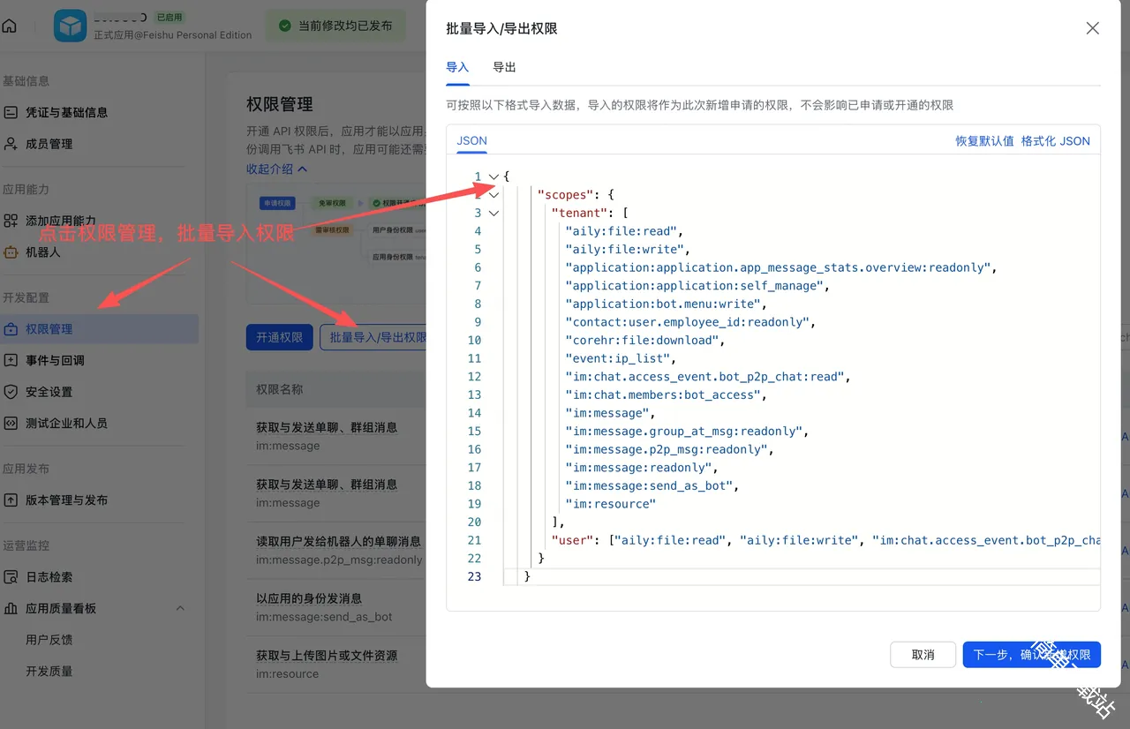1130x729 pixels.
Task: Collapse the 应用质量看板 submenu
Action: tap(180, 608)
